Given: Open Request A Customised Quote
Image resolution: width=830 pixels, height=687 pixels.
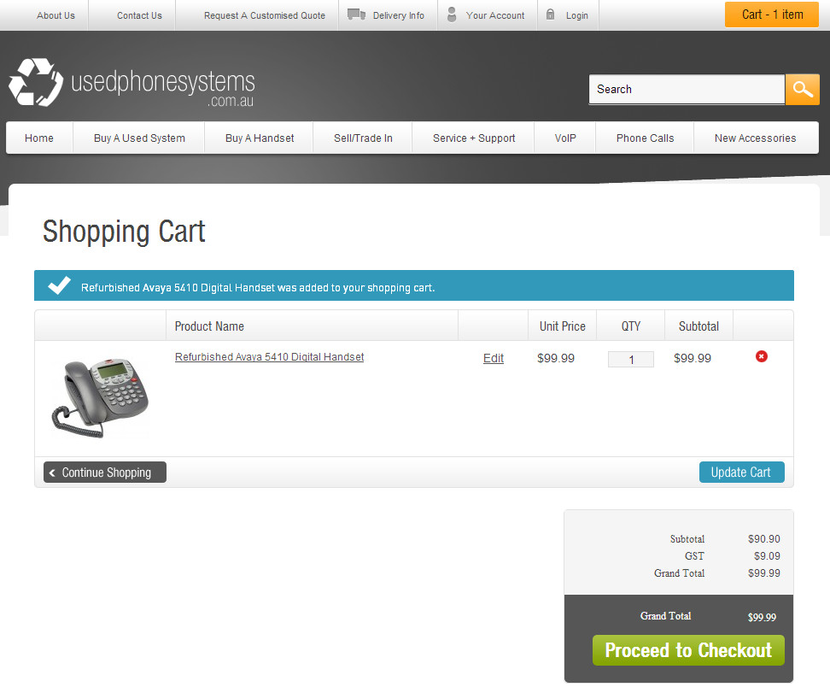Looking at the screenshot, I should click(x=265, y=15).
